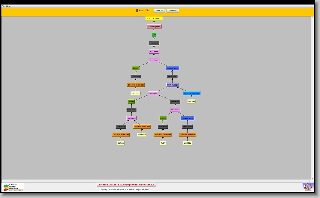Screen dimensions: 320x198
Task: Select the LINEITEM table node
Action: 188,143
